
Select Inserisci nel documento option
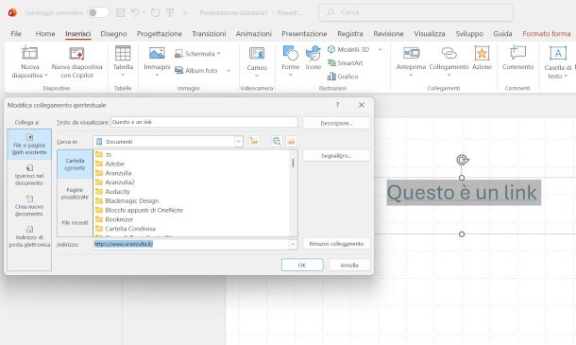[x=29, y=175]
